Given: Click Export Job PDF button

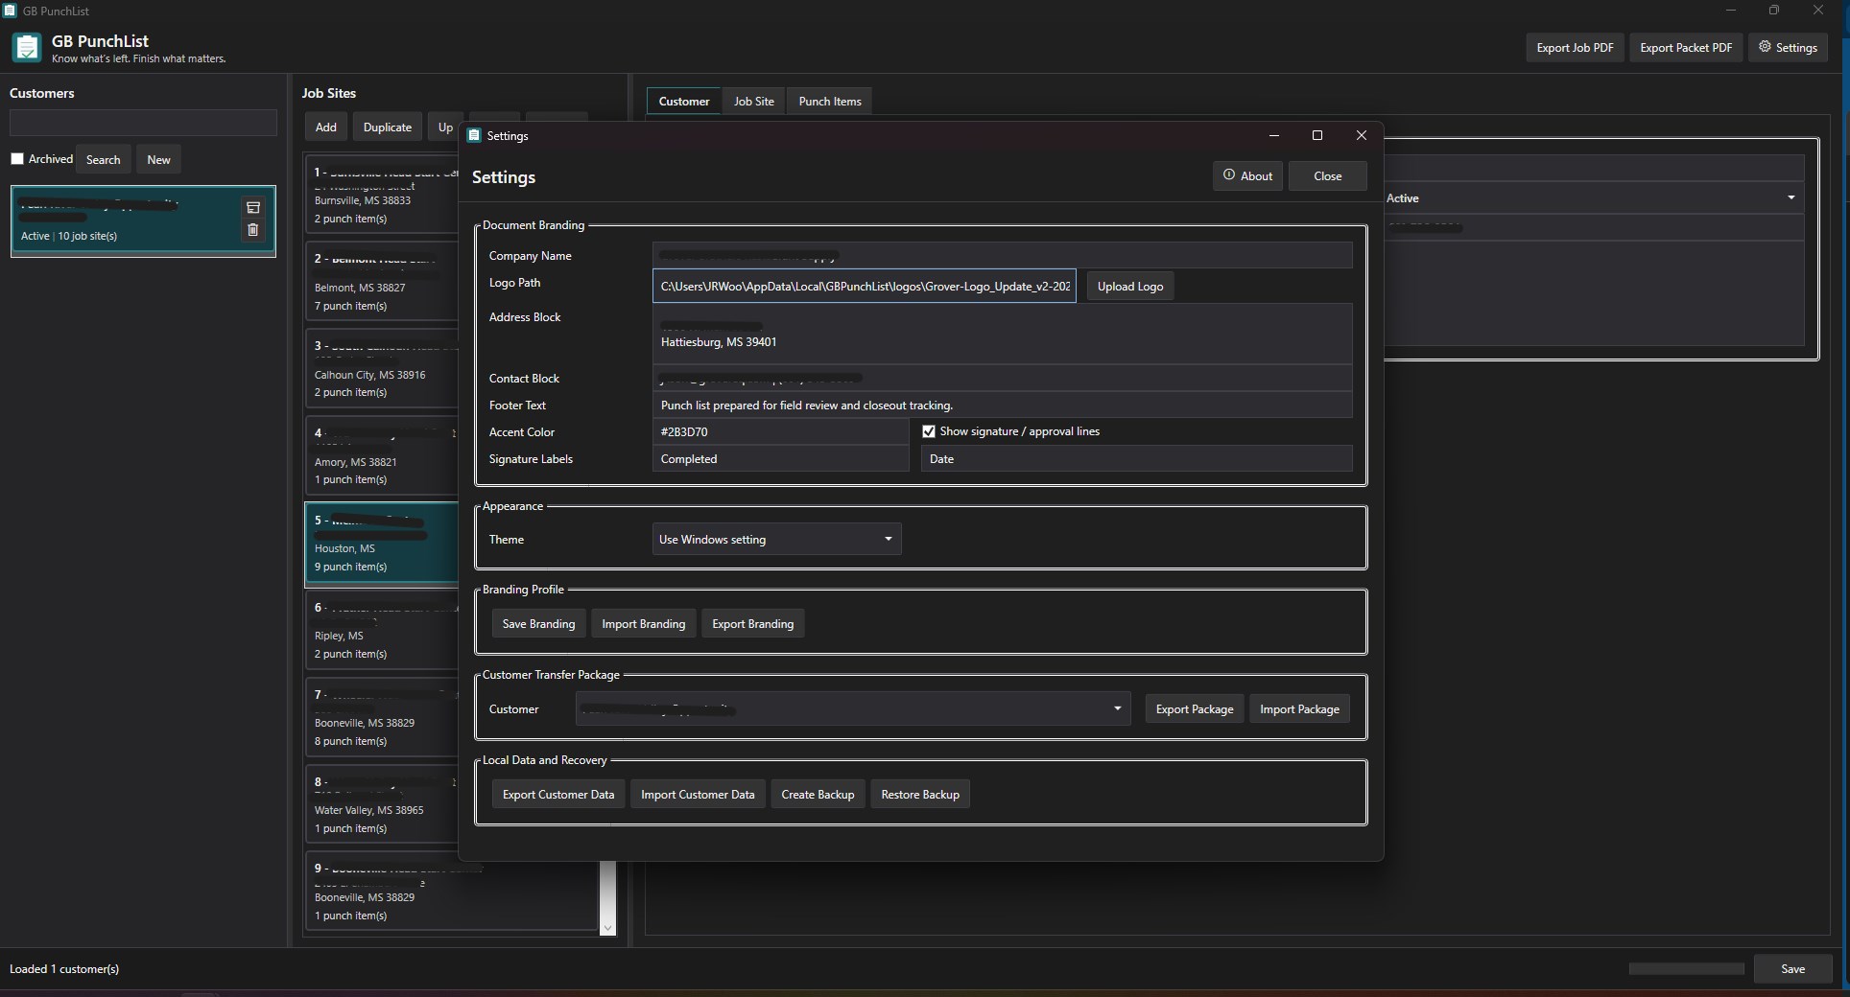Looking at the screenshot, I should (1575, 48).
